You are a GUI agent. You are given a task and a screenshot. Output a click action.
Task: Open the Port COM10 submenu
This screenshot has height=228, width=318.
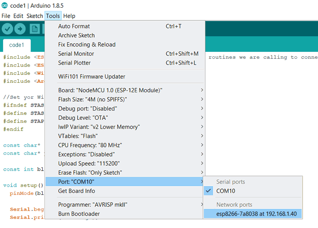(125, 182)
